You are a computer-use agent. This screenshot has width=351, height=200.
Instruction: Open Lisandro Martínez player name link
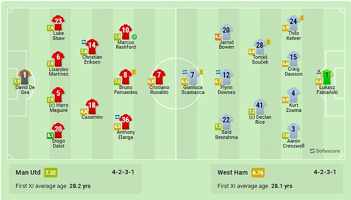59,71
